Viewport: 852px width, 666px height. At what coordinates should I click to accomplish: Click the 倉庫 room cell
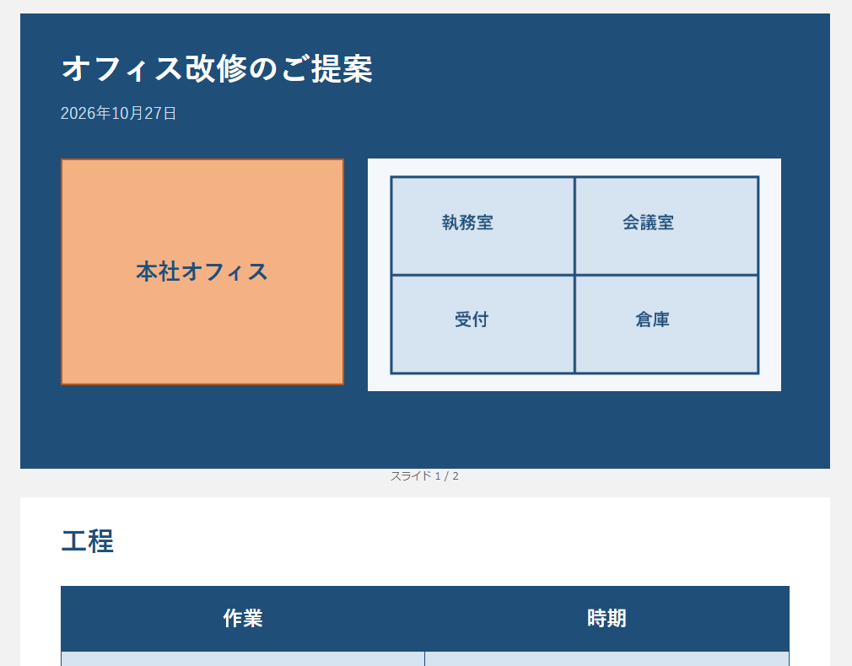[666, 325]
